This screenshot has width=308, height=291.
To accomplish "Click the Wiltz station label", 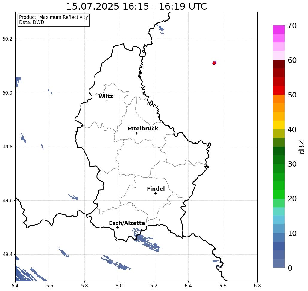I will tap(106, 96).
